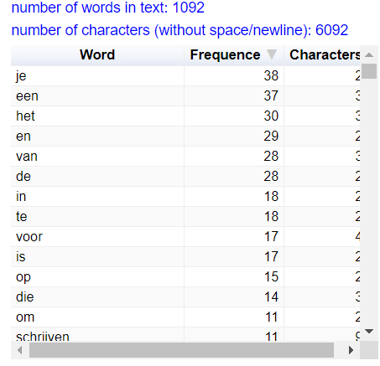This screenshot has height=366, width=380.
Task: Click the 'number of characters' 6092 line
Action: pos(180,30)
